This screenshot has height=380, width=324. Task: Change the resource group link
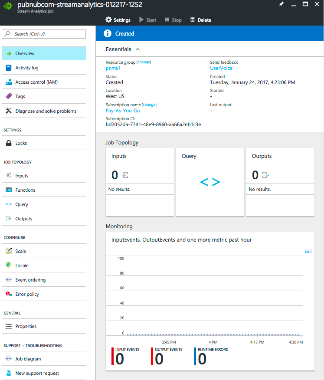coord(144,62)
